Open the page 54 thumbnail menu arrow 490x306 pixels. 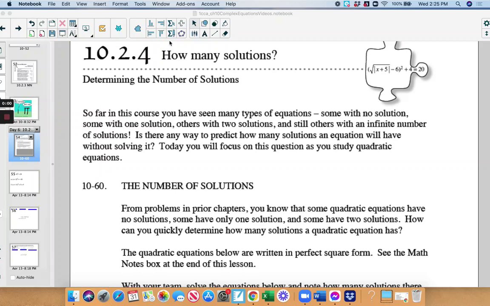pyautogui.click(x=31, y=137)
